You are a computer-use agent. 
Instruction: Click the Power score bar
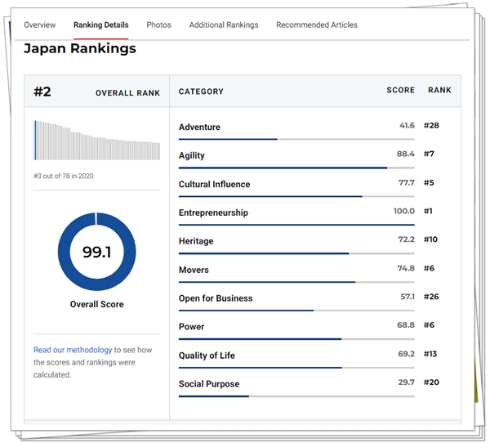296,338
